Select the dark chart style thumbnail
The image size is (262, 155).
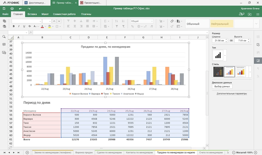coord(218,72)
